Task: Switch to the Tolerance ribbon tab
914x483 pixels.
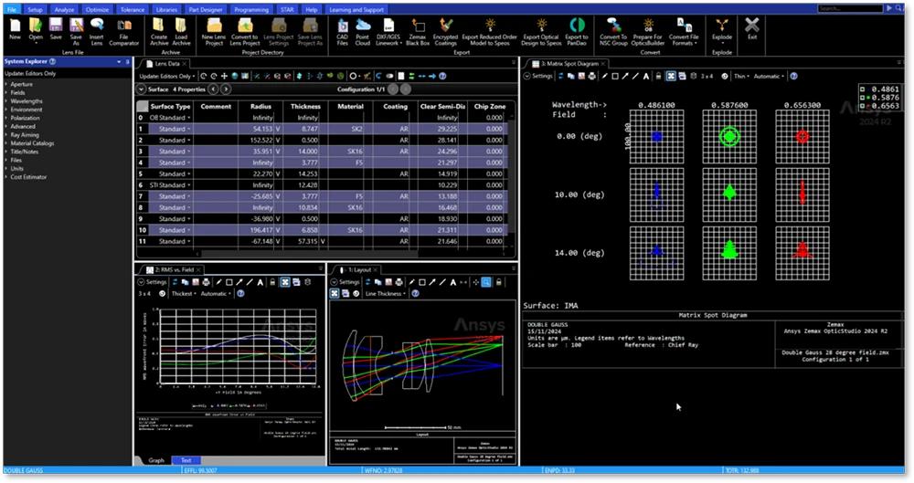Action: (133, 9)
